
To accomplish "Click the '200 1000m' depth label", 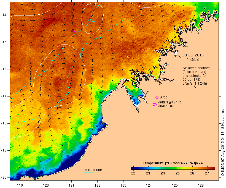I will tap(93, 170).
